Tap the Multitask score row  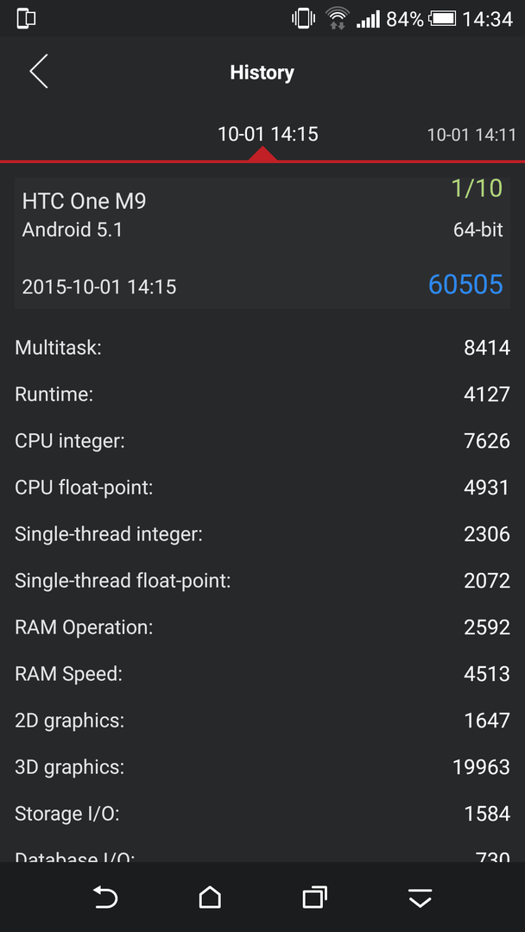coord(262,347)
